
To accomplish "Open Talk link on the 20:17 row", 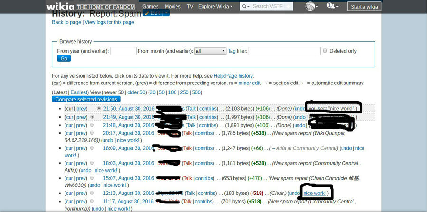I will [x=187, y=133].
